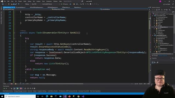Click the Save All toolbar icon
This screenshot has width=175, height=98.
[16, 4]
